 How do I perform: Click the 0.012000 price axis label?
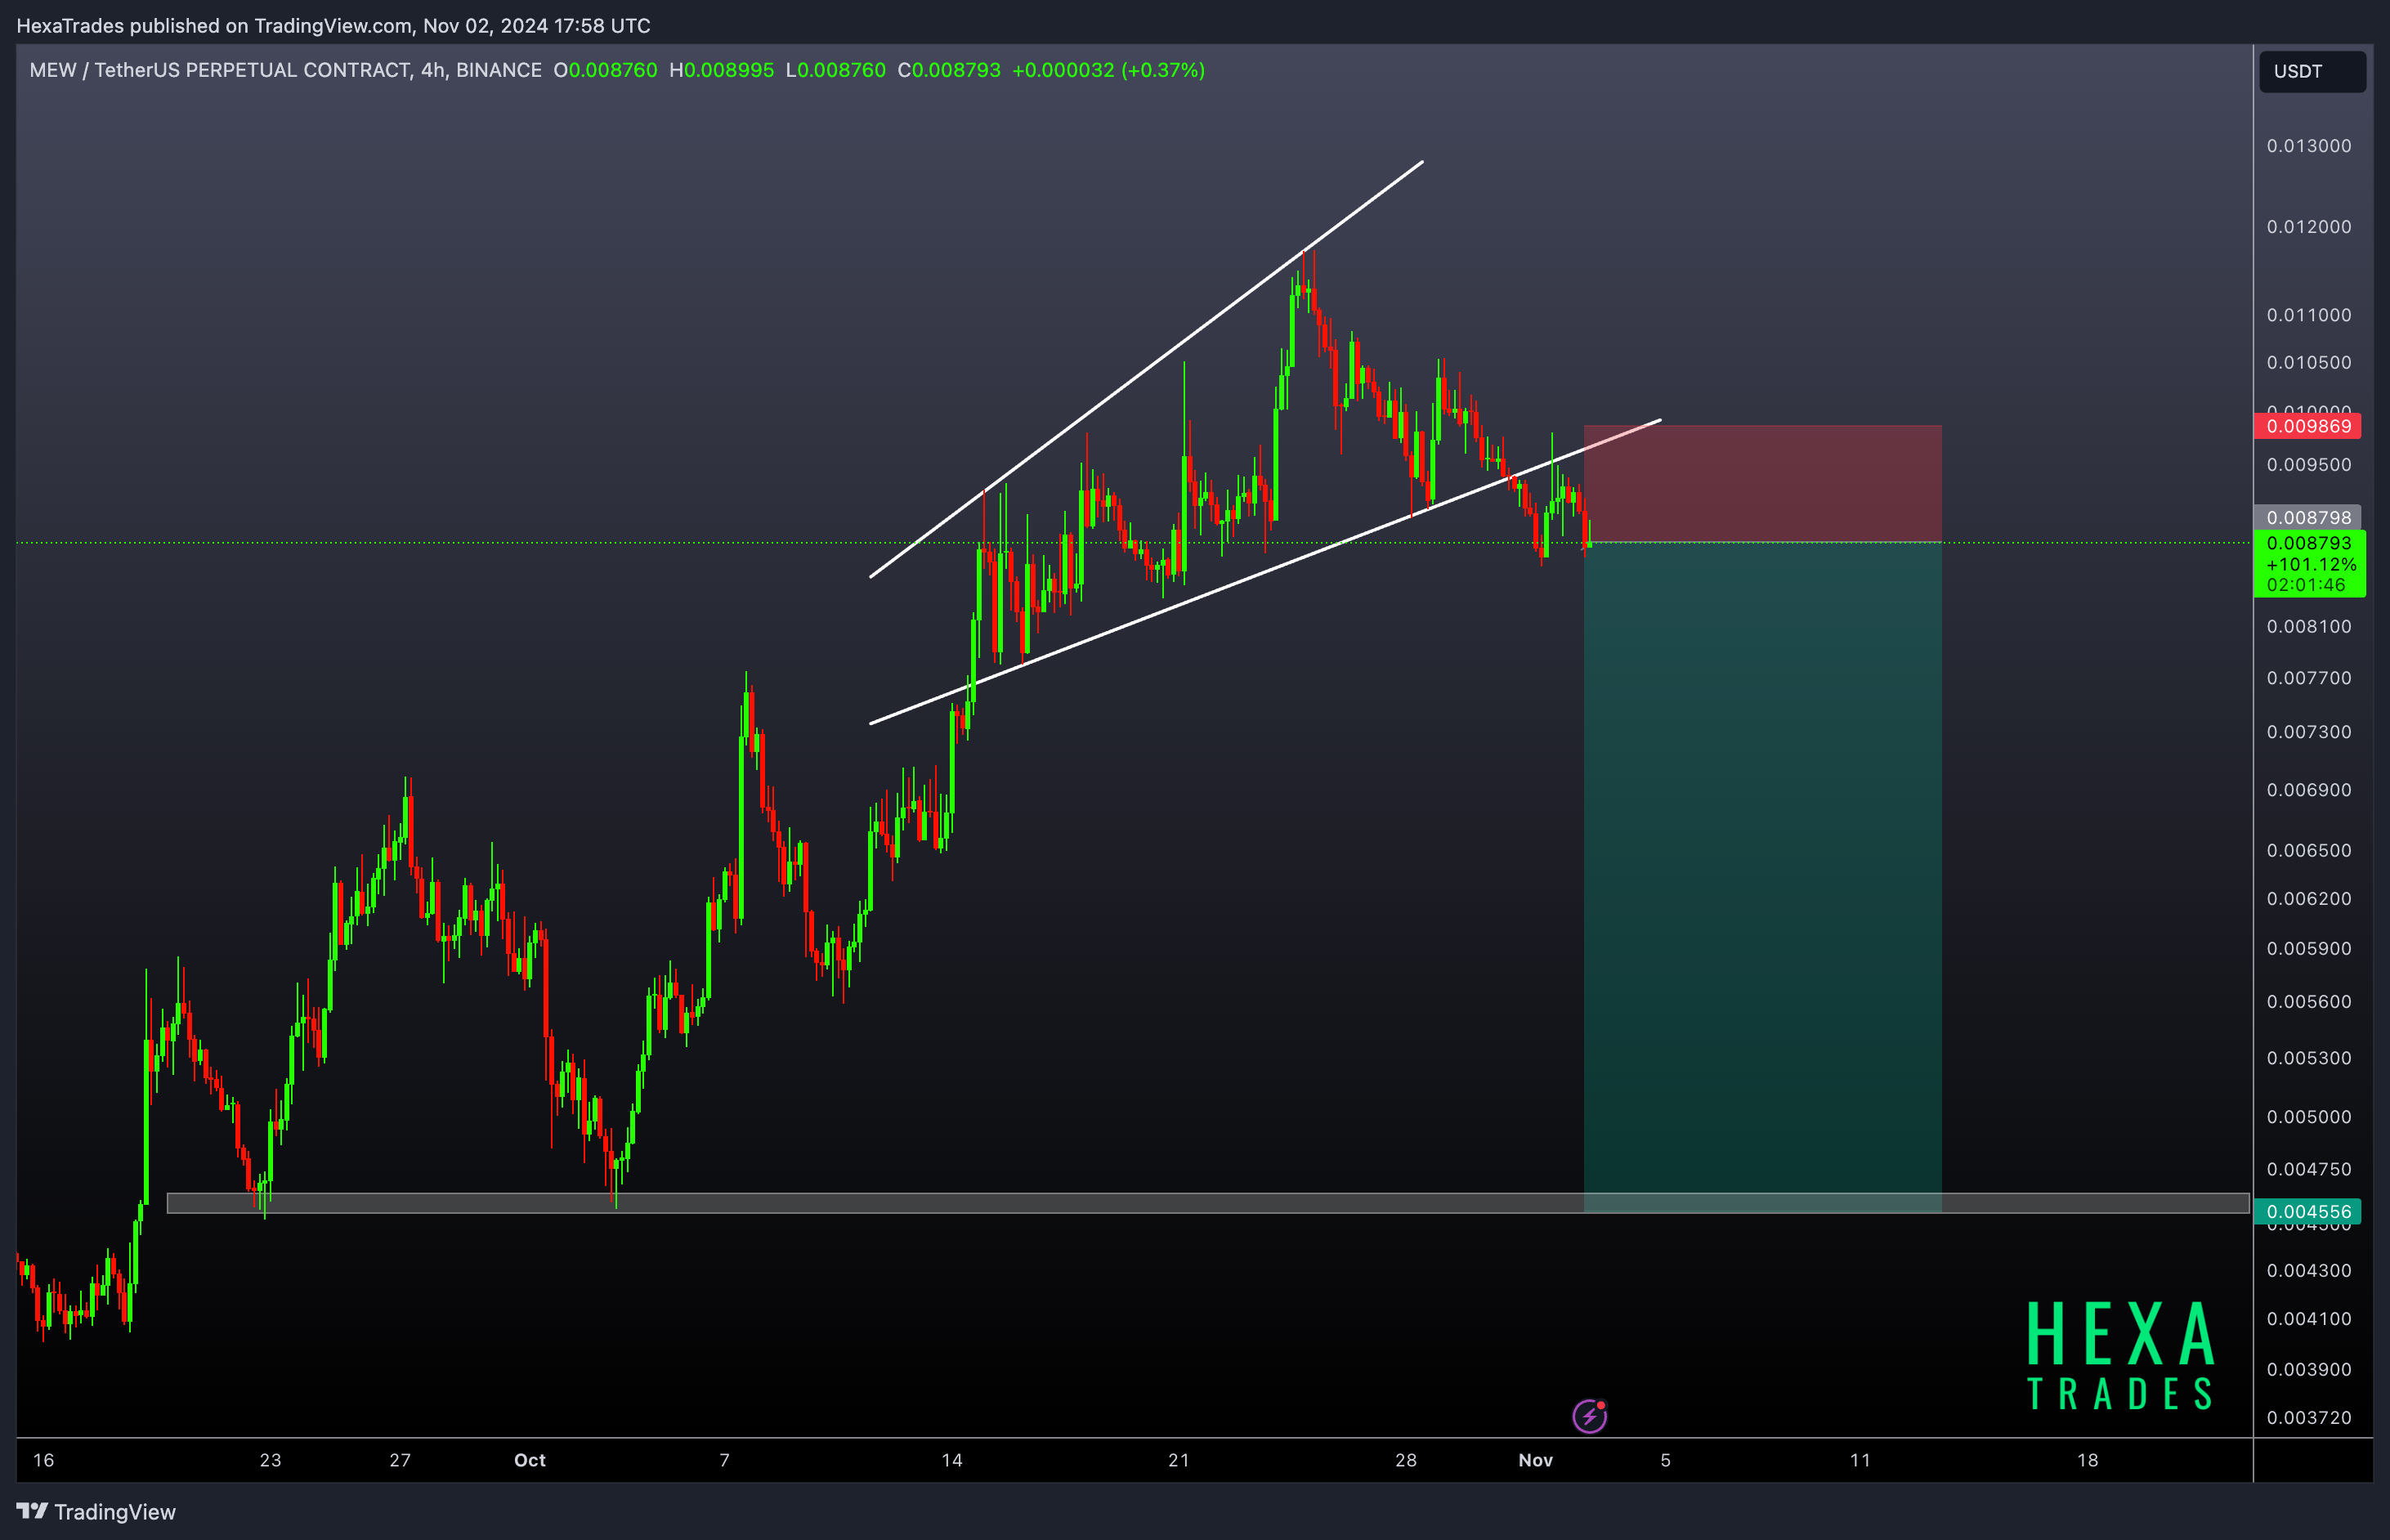click(2309, 227)
